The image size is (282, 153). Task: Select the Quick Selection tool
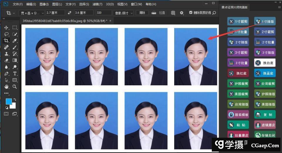point(15,34)
